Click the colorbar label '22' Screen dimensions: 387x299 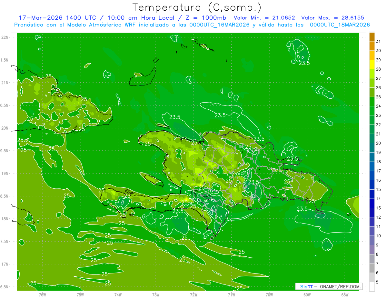pyautogui.click(x=379, y=125)
